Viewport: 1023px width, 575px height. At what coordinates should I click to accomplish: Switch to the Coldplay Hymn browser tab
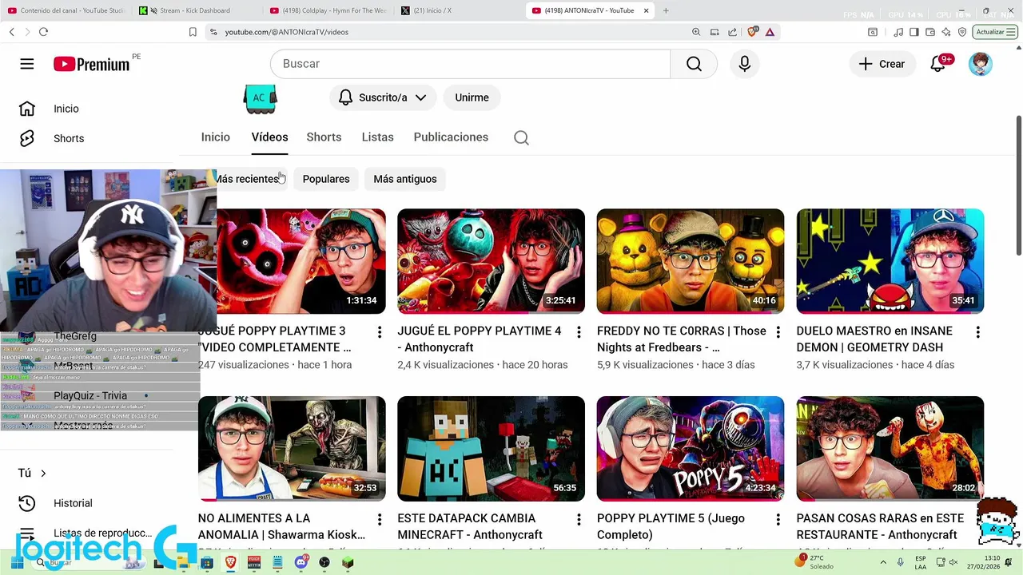[x=328, y=10]
